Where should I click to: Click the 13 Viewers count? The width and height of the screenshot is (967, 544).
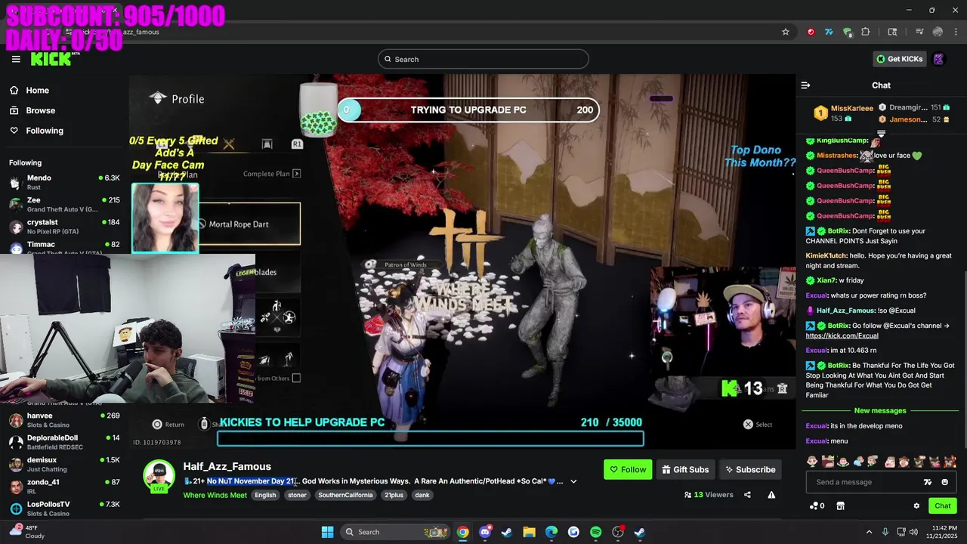(709, 495)
